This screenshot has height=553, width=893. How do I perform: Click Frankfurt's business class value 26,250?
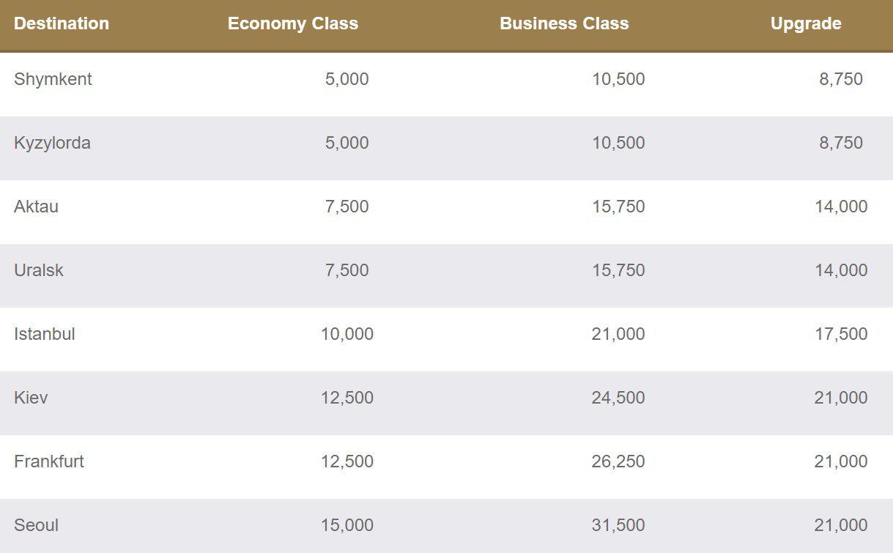point(618,461)
